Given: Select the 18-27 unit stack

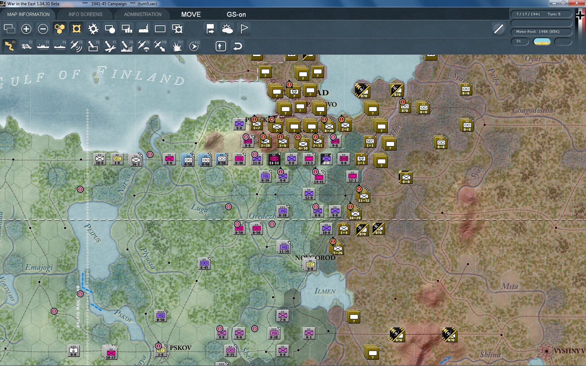Looking at the screenshot, I should pyautogui.click(x=110, y=352).
